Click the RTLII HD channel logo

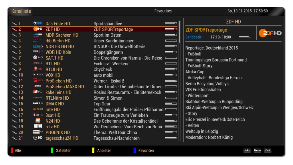[x=38, y=69]
